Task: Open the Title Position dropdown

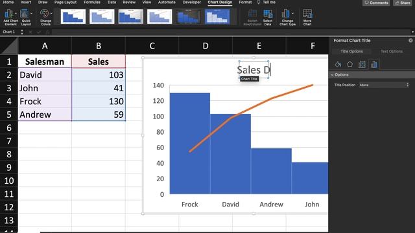Action: (x=384, y=85)
